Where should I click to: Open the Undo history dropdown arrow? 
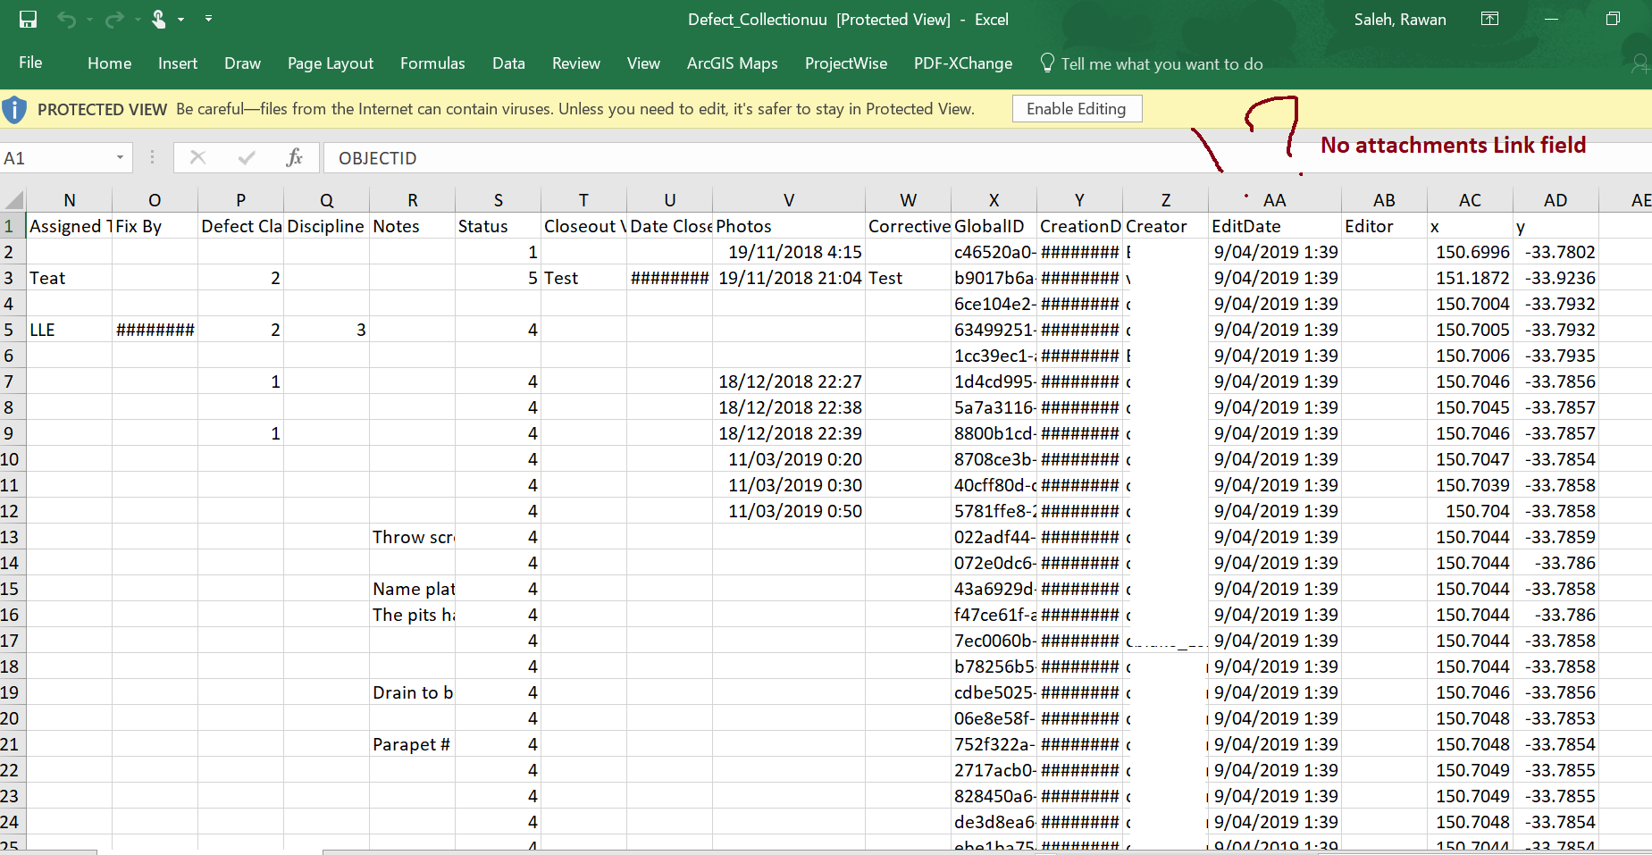89,19
